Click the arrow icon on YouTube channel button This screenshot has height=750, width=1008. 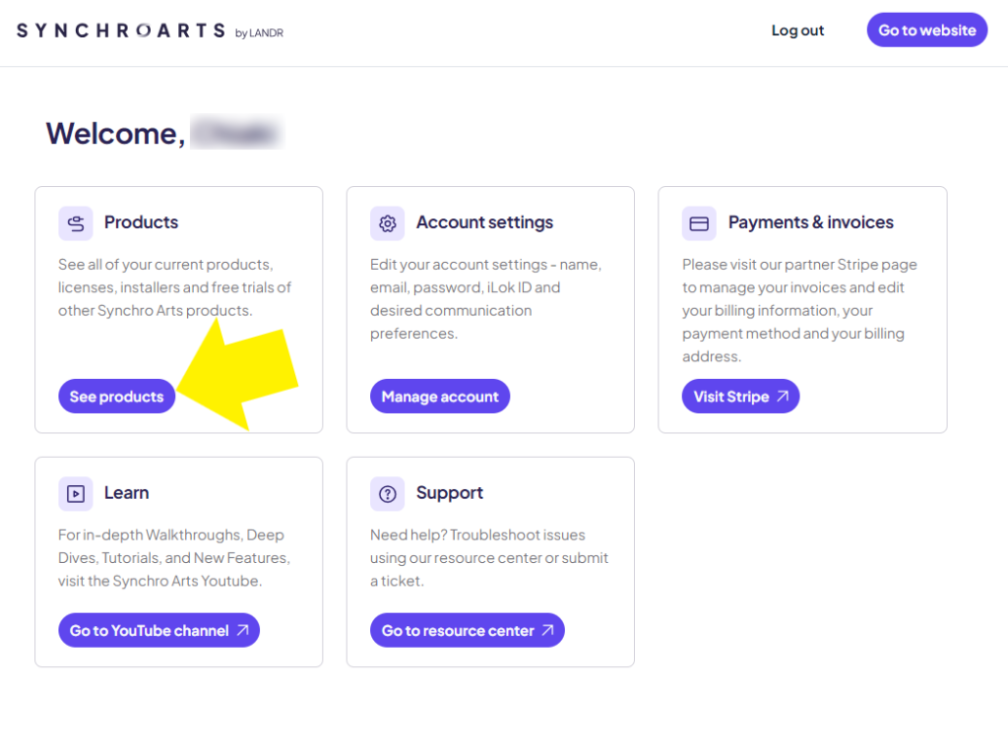(242, 631)
